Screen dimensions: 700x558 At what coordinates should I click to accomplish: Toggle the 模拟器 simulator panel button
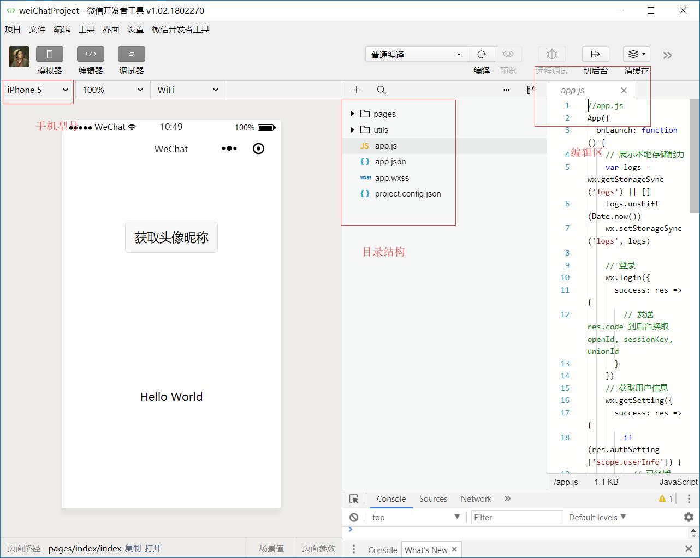coord(50,54)
